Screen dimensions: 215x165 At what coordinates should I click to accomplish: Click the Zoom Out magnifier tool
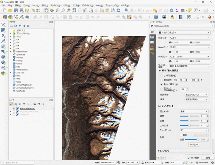tap(63, 10)
